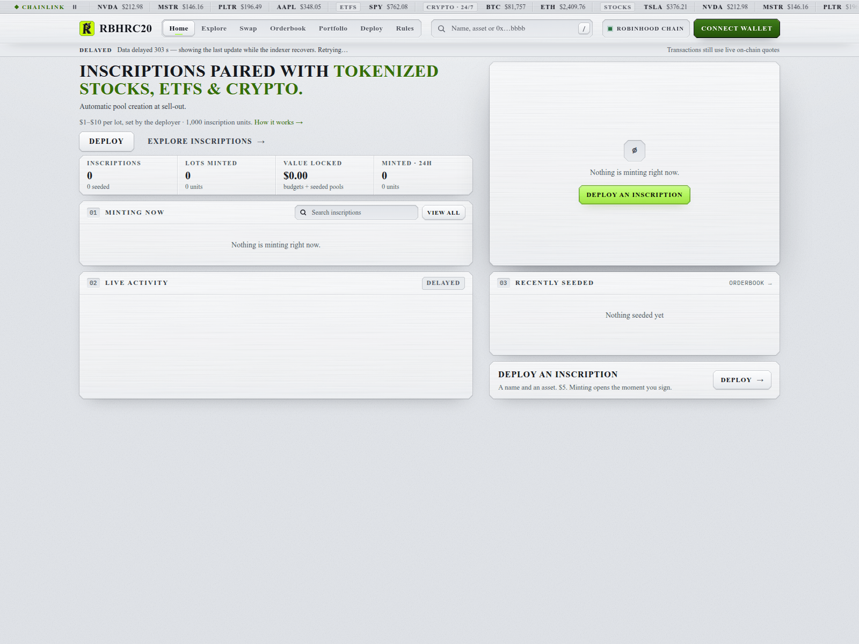Click the Delayed badge in Live Activity

[x=443, y=283]
